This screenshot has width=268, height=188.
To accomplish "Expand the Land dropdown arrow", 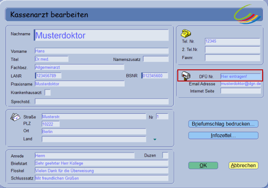I will click(155, 139).
